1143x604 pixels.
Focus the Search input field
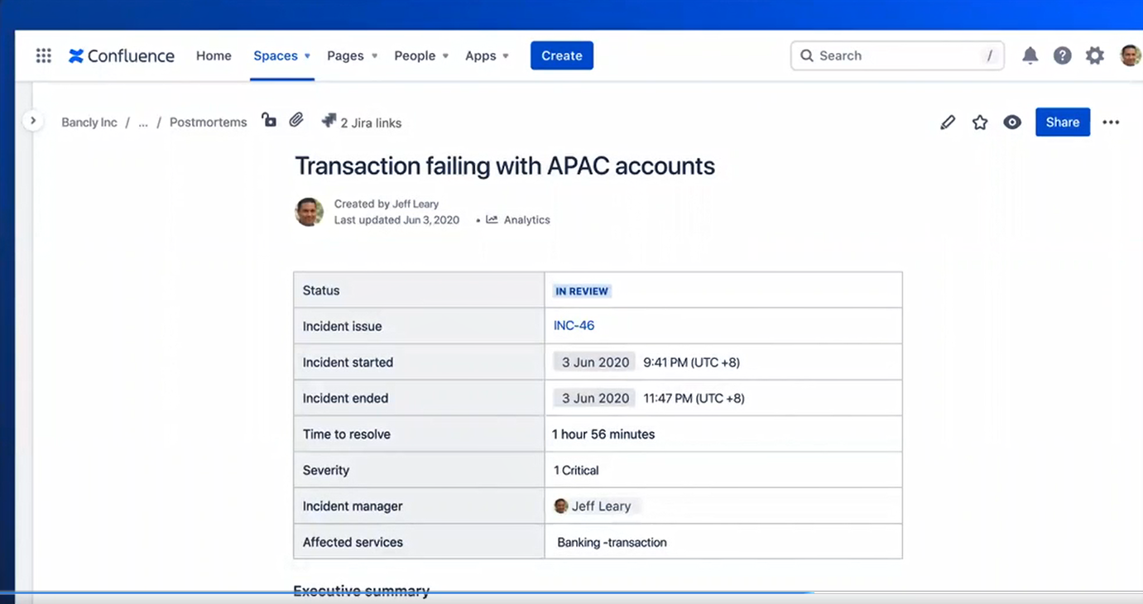pos(897,55)
